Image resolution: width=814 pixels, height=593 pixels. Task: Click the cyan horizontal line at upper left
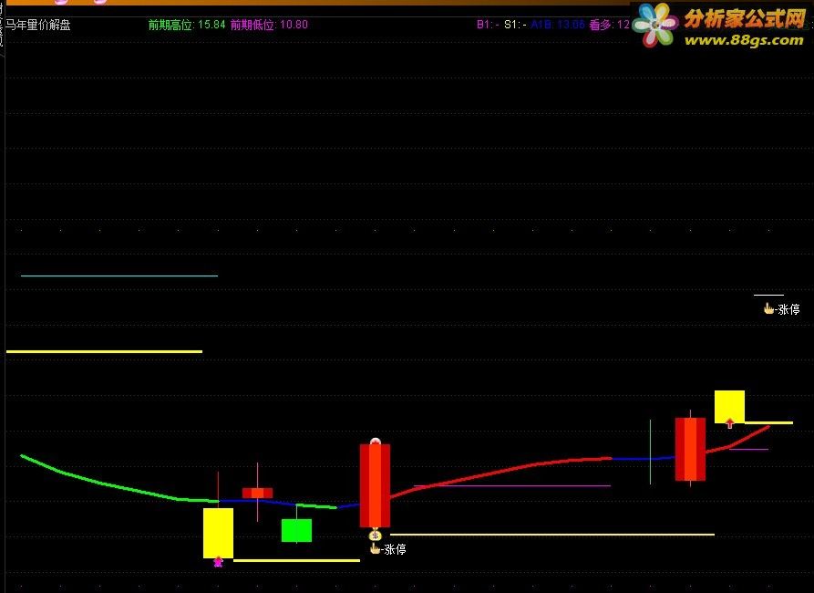[x=118, y=276]
